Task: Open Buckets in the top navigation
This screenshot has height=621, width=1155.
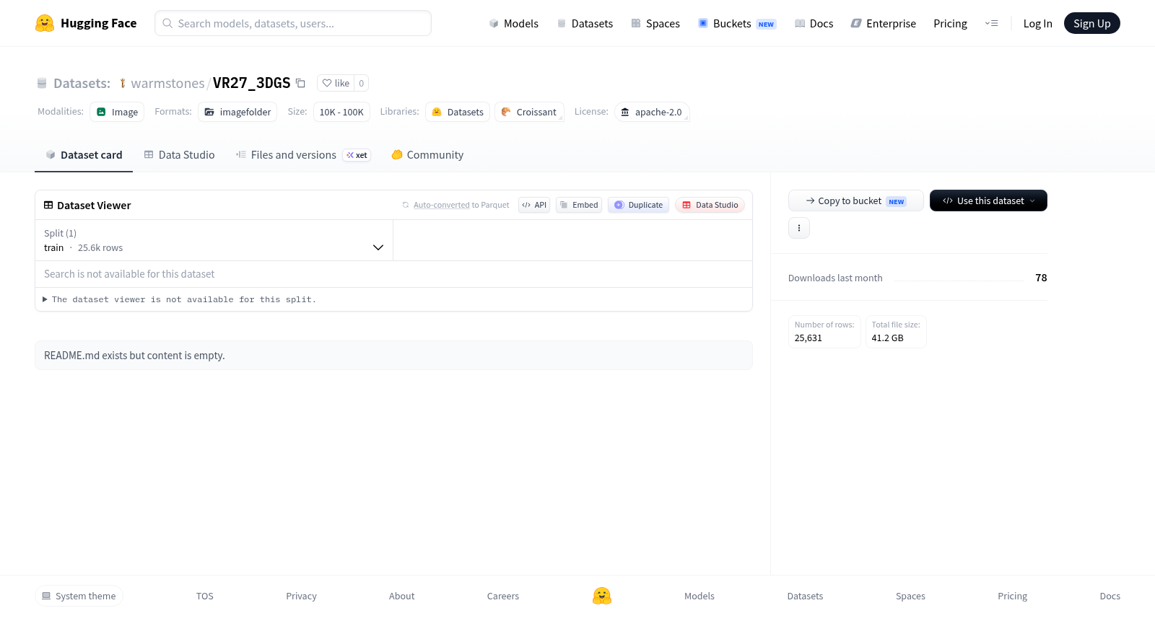Action: click(x=737, y=23)
